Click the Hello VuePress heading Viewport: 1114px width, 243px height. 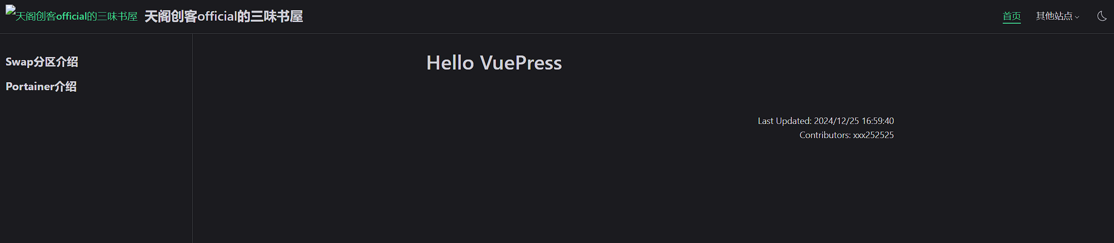[494, 63]
